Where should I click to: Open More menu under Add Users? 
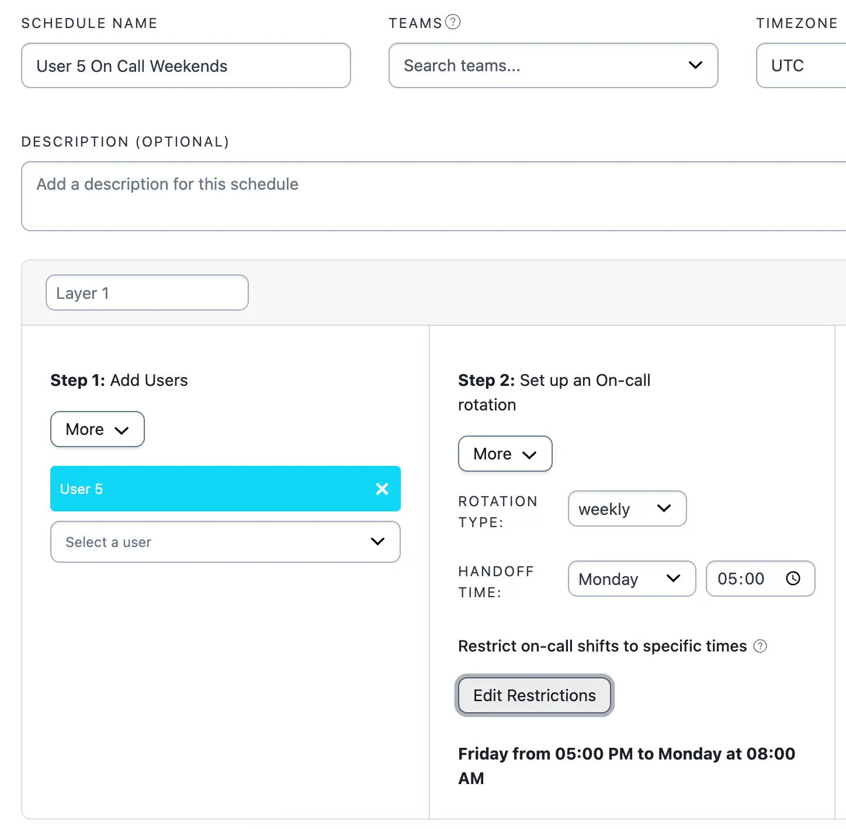pos(98,429)
